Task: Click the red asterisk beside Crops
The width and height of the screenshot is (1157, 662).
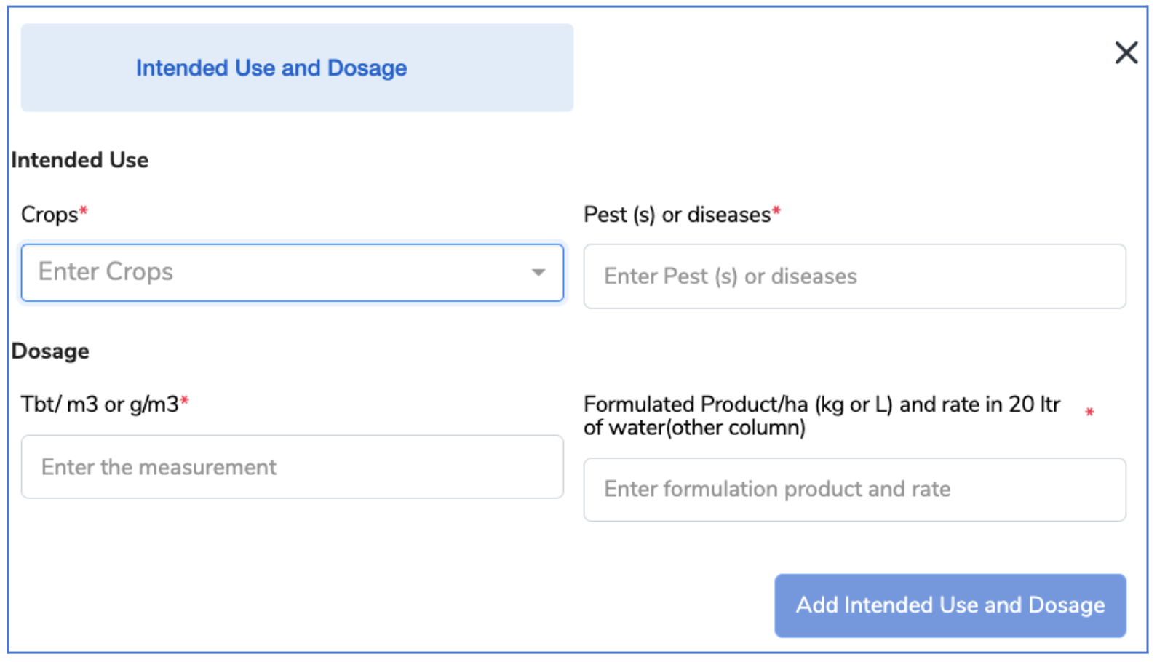Action: [x=84, y=211]
